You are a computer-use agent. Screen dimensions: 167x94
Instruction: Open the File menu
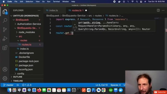point(16,2)
